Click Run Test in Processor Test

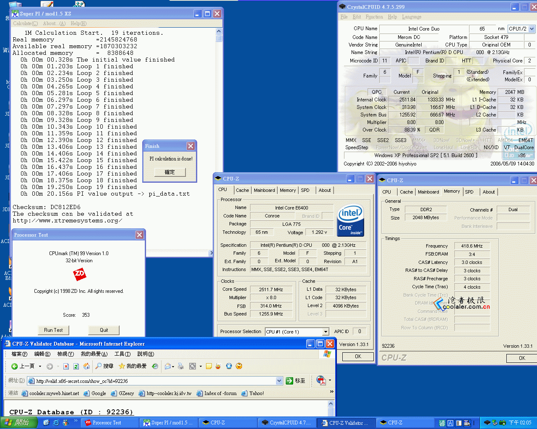[x=53, y=330]
